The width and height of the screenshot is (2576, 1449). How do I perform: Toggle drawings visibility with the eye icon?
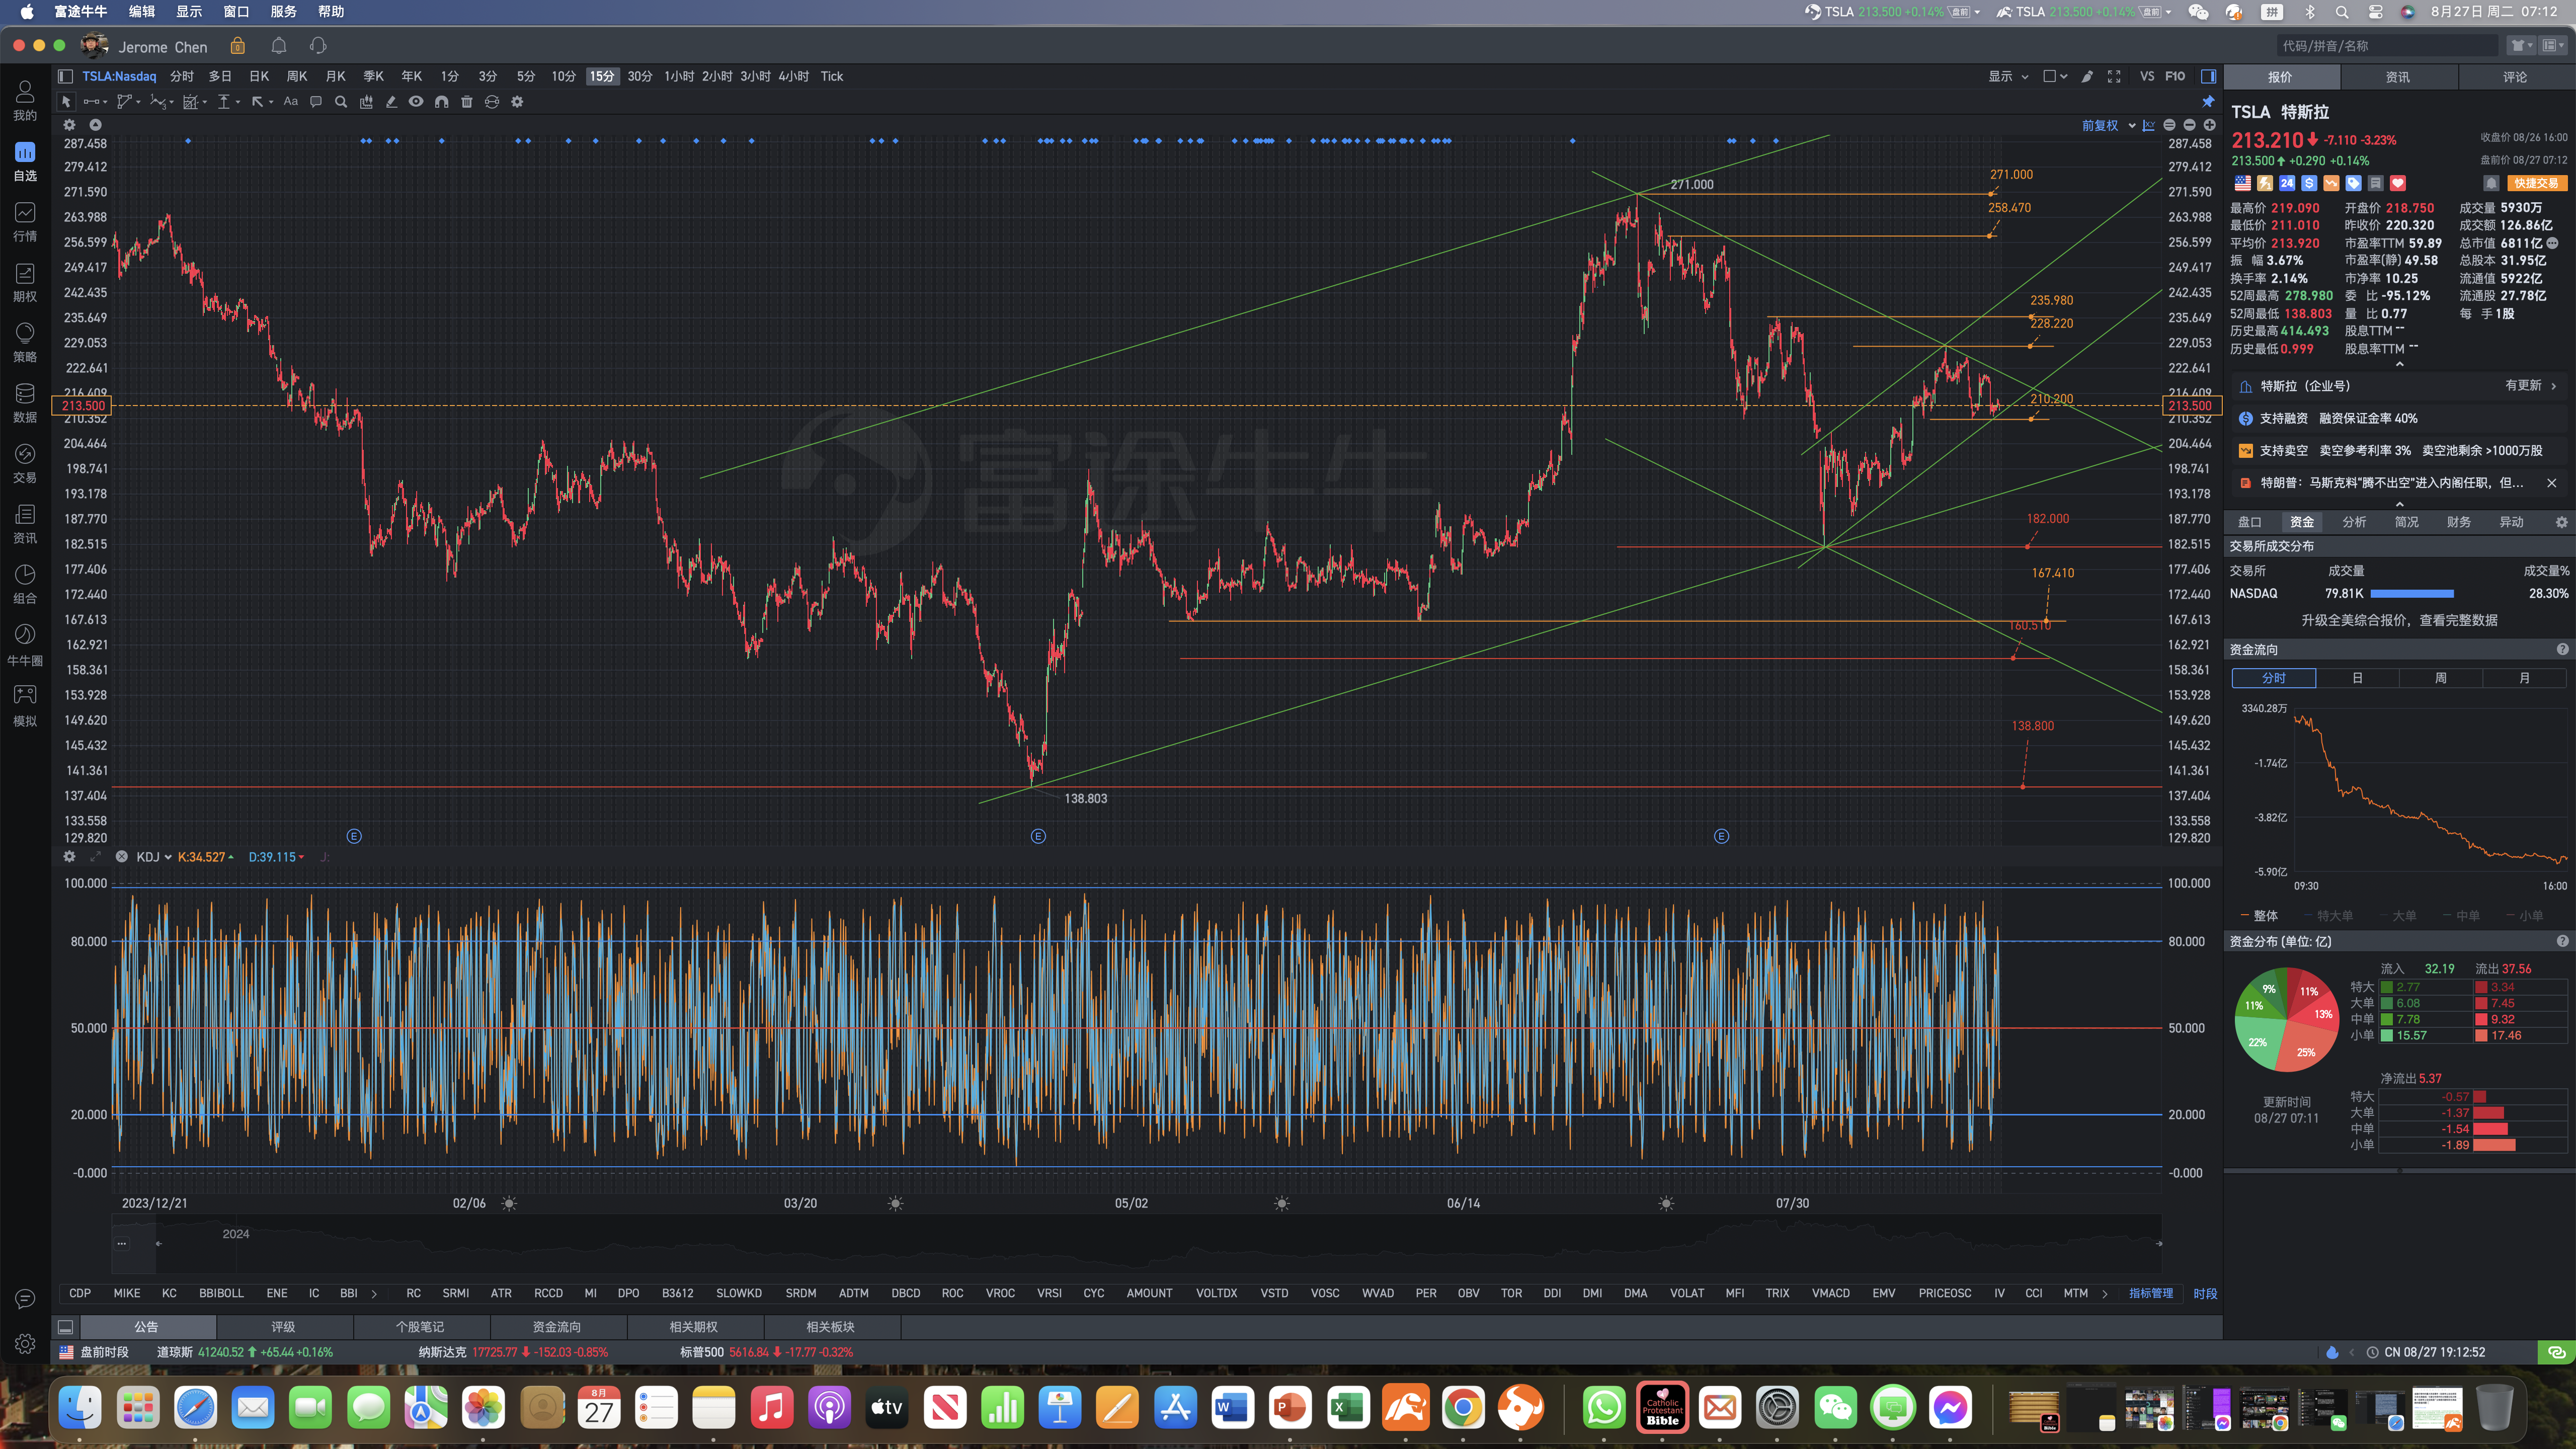416,102
